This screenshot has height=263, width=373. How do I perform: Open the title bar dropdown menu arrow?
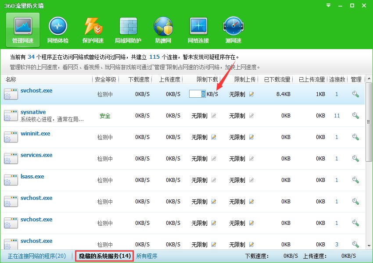click(327, 6)
